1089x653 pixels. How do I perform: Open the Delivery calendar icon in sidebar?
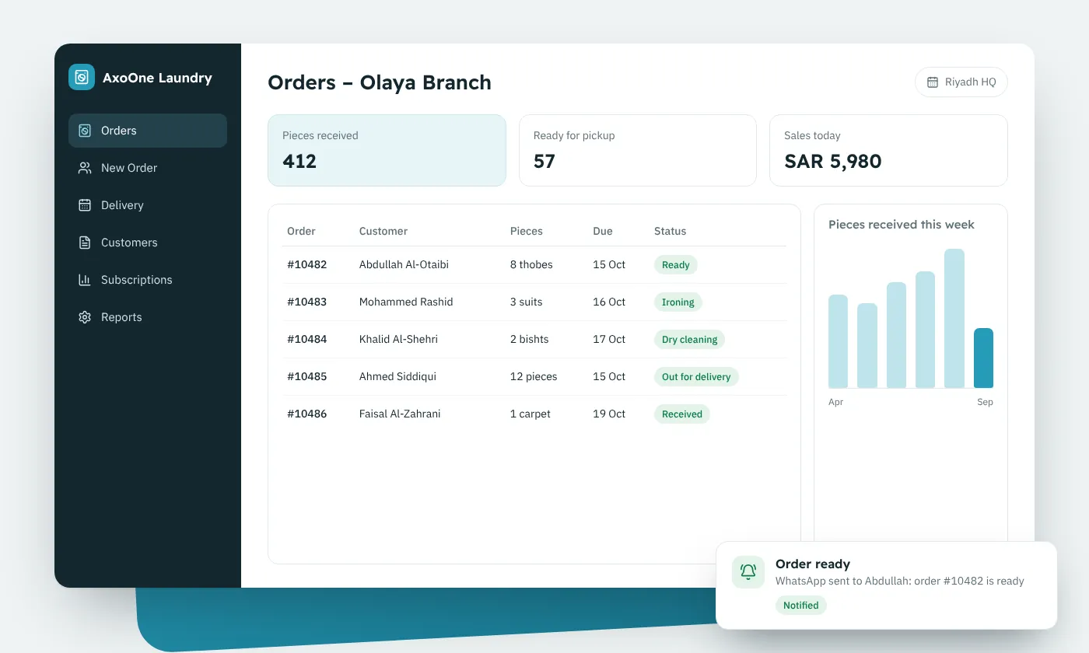85,205
